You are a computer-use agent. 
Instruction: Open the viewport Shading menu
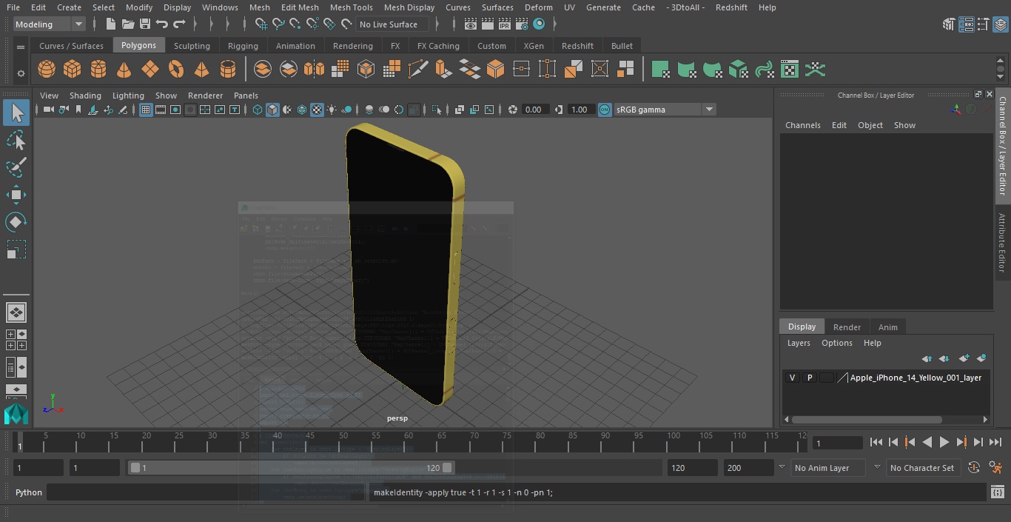[85, 96]
